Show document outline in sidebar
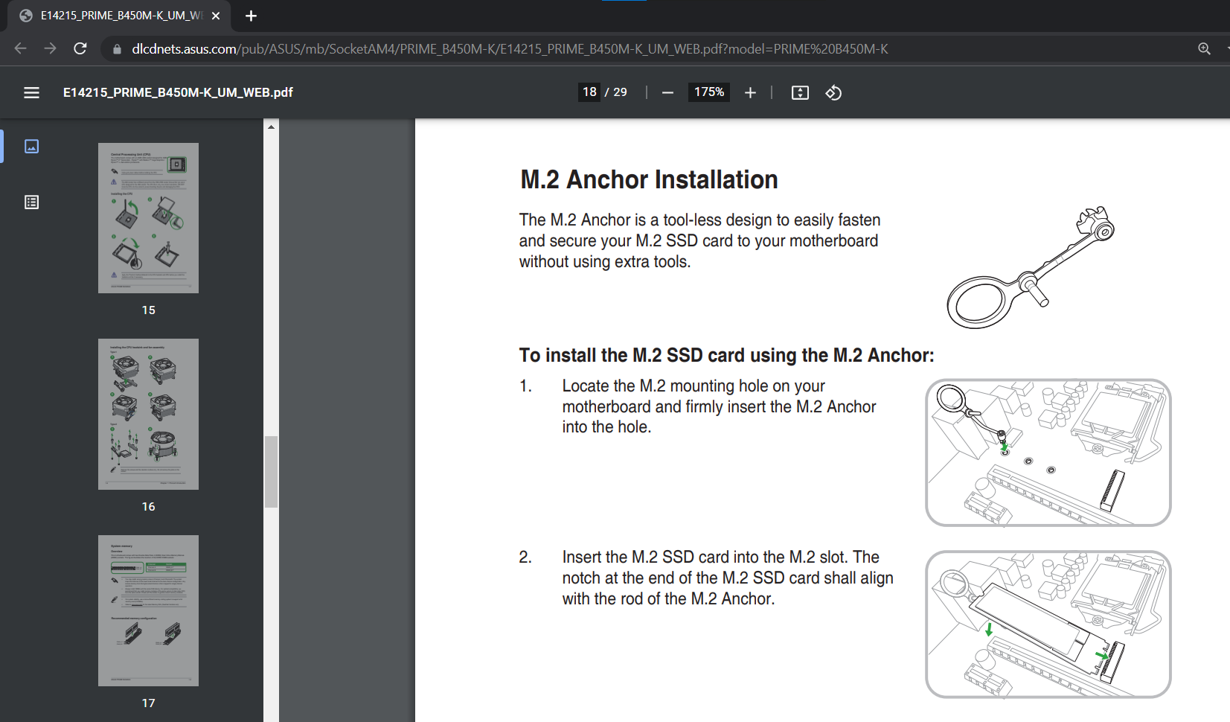Screen dimensions: 1230x722 31,202
